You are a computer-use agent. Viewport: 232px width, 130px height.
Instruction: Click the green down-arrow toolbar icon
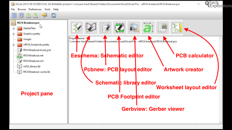36,16
